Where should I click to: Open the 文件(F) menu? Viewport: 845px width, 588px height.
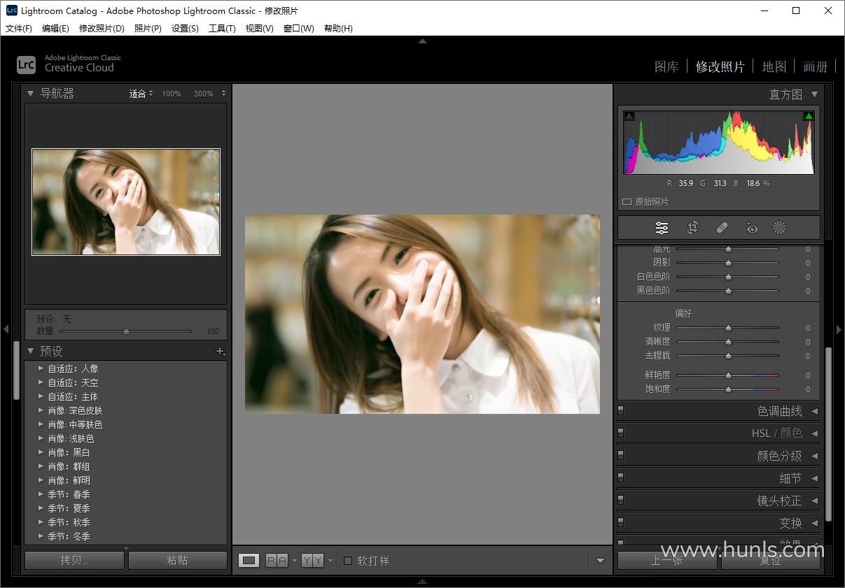click(x=19, y=28)
